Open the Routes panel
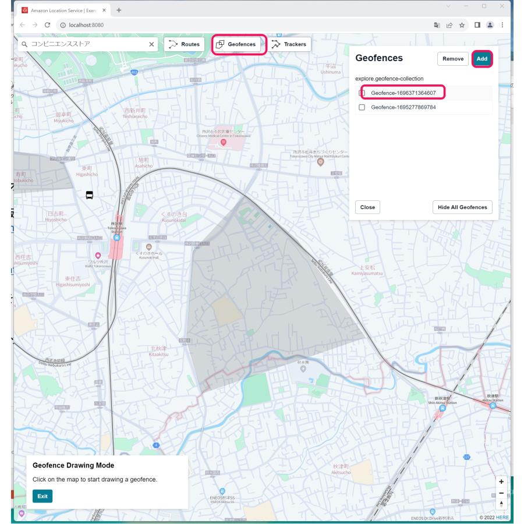Viewport: 524px width, 524px height. 183,44
